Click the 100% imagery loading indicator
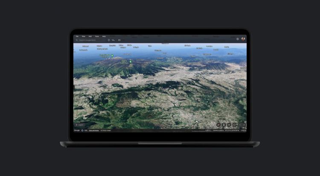 [84, 130]
